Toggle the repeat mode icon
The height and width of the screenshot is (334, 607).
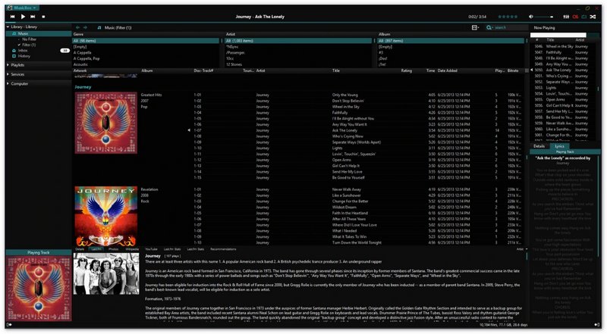pyautogui.click(x=583, y=17)
